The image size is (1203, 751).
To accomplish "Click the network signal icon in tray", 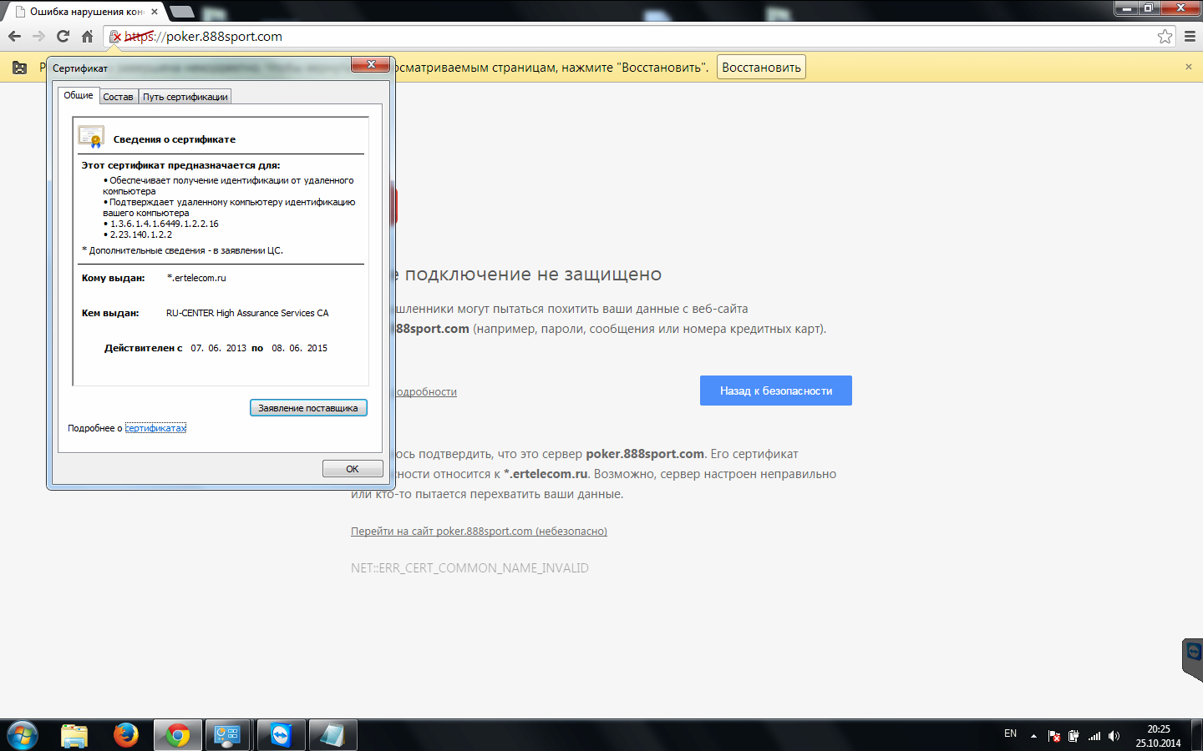I will [x=1094, y=735].
